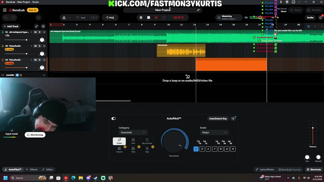Screen dimensions: 324x182
Task: Open the Shortcuts panel
Action: click(314, 170)
